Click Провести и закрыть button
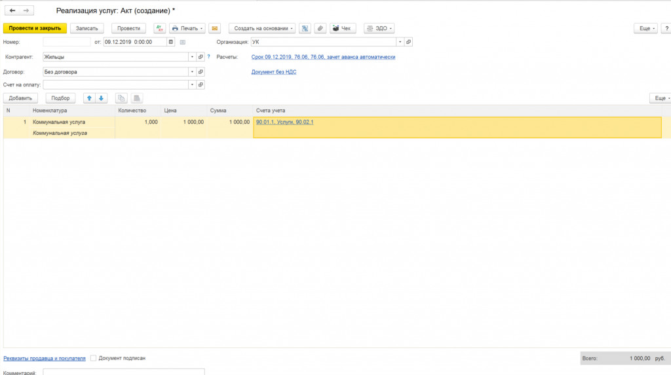Screen dimensions: 671x375 point(35,28)
